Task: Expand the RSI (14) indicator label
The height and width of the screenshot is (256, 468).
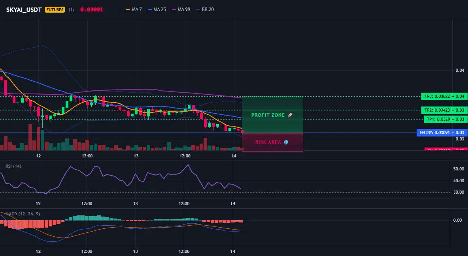Action: (x=13, y=166)
